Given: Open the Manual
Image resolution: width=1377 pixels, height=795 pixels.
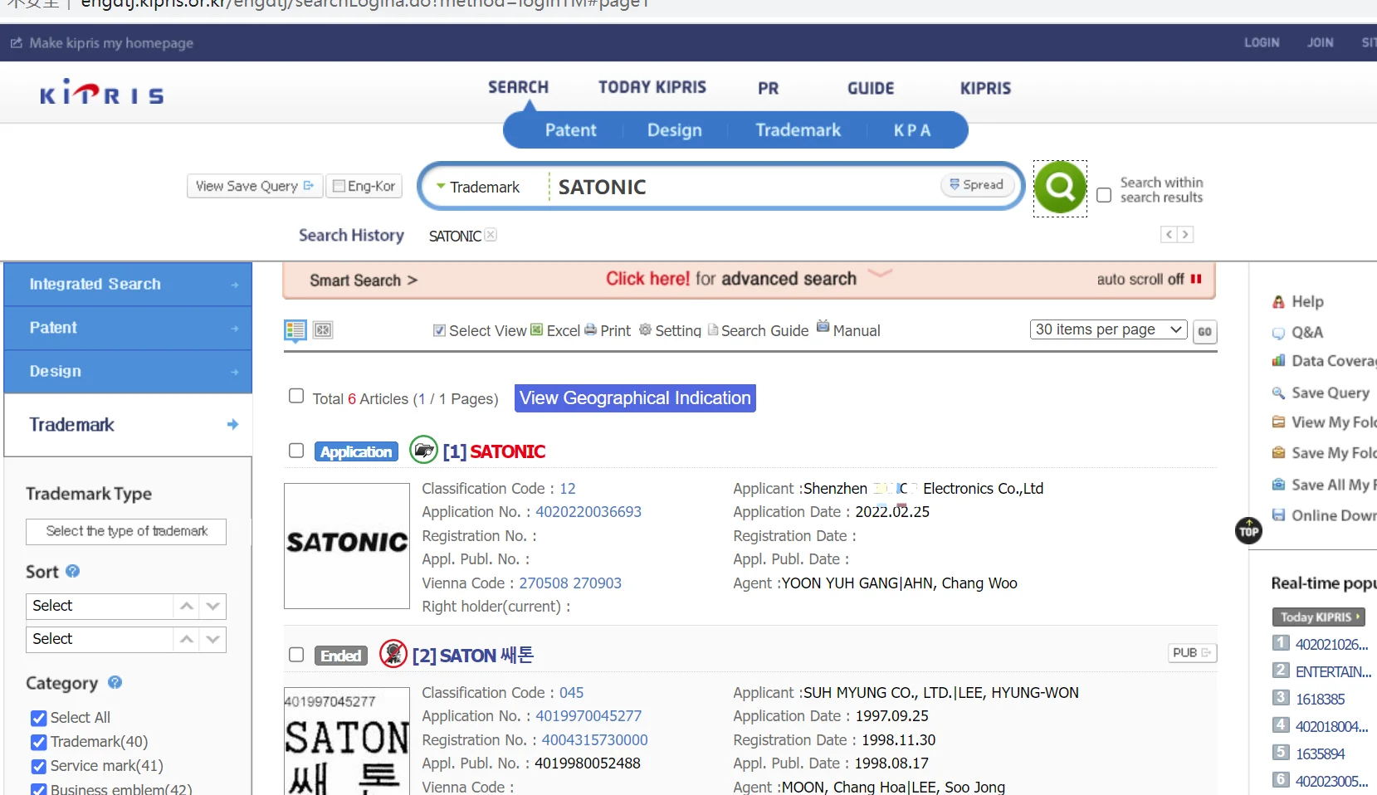Looking at the screenshot, I should coord(848,329).
